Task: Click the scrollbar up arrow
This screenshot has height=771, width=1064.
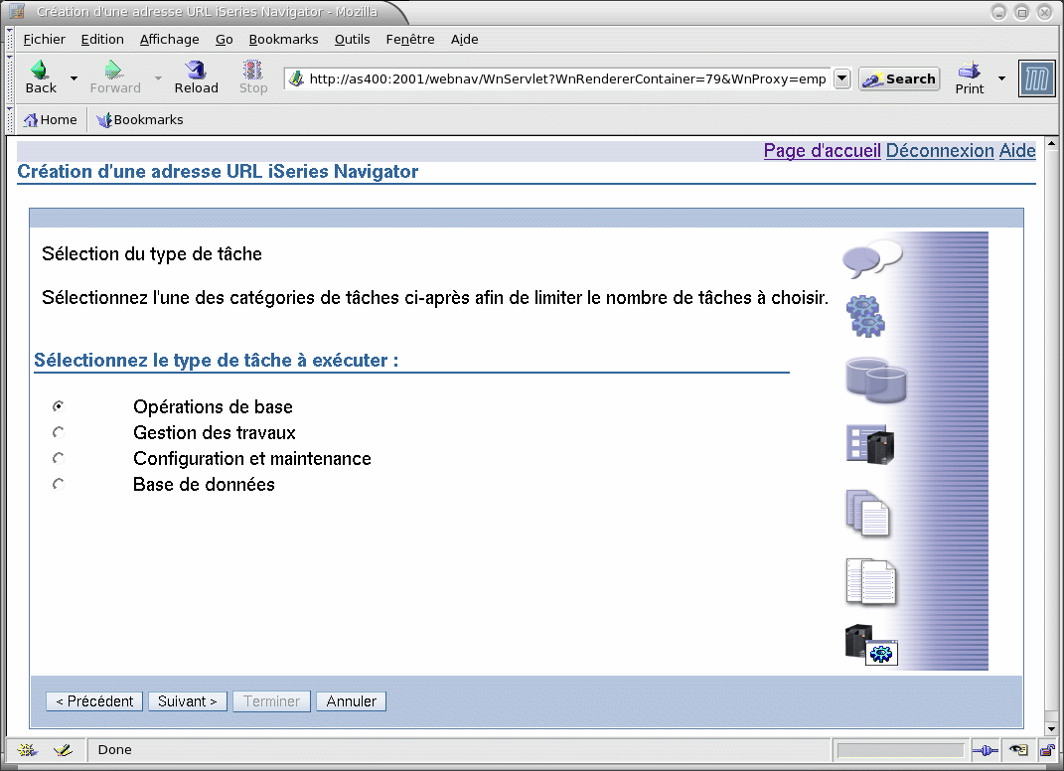Action: click(x=1051, y=143)
